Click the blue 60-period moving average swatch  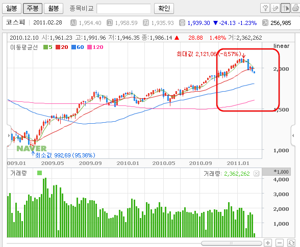[73, 47]
